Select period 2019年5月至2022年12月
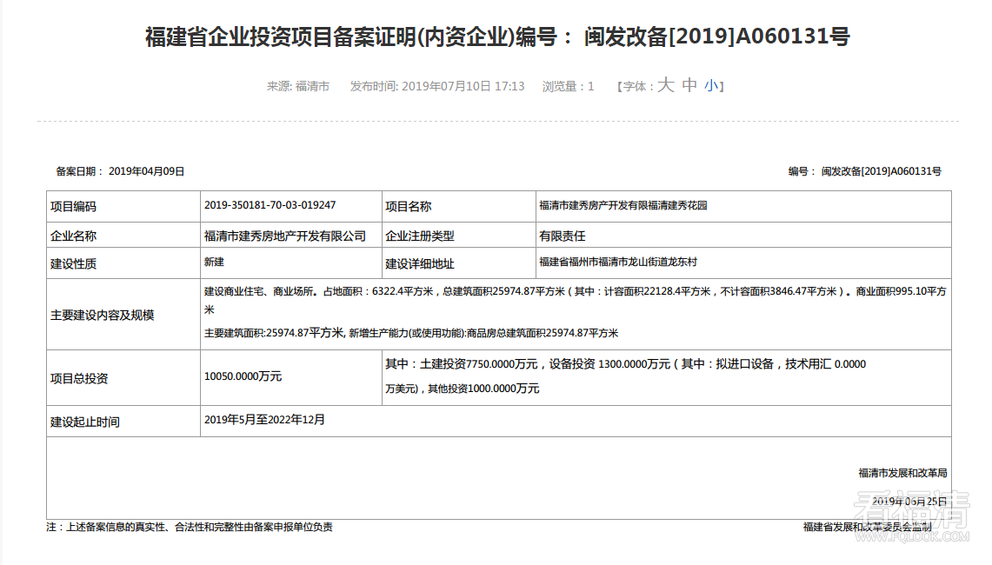 (264, 420)
